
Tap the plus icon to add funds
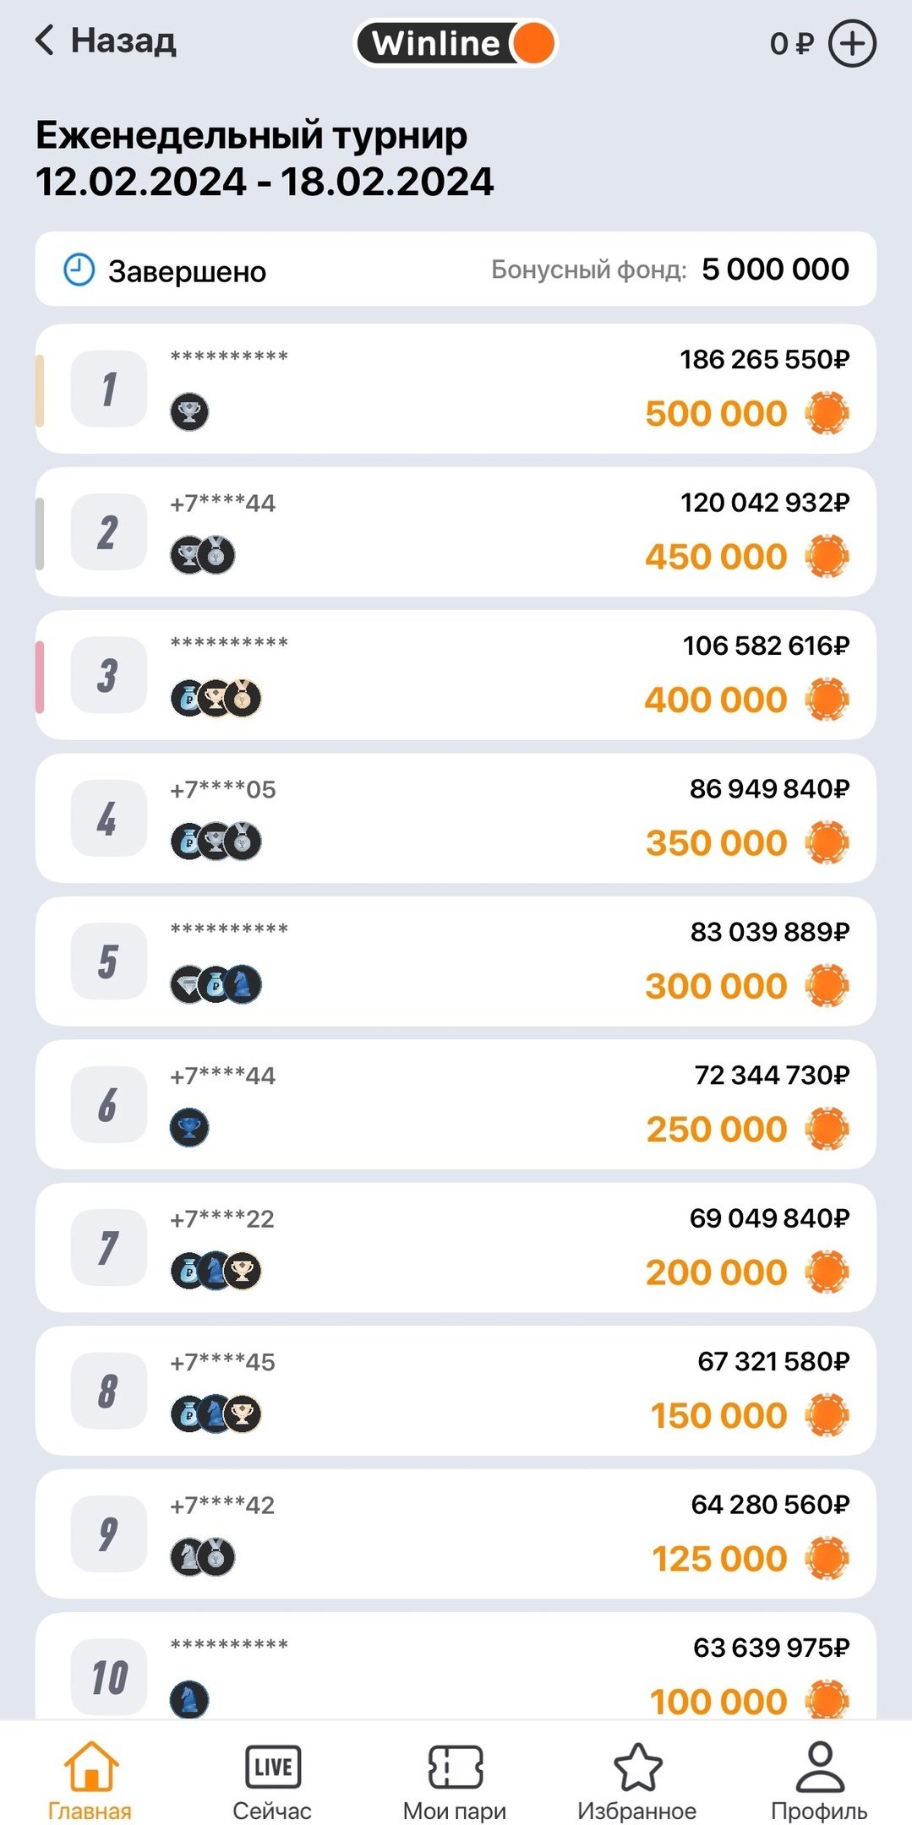tap(851, 44)
